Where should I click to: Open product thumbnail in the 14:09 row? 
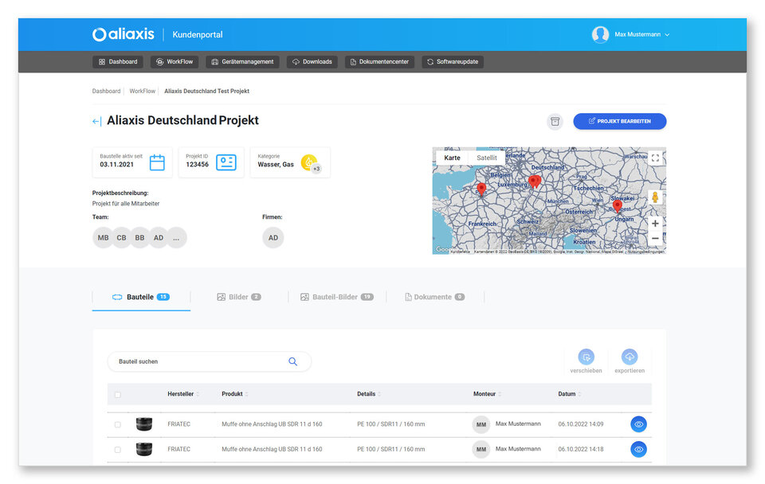tap(144, 424)
